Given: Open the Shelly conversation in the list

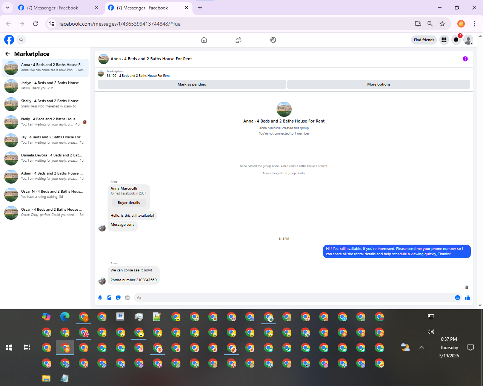Looking at the screenshot, I should pyautogui.click(x=45, y=104).
